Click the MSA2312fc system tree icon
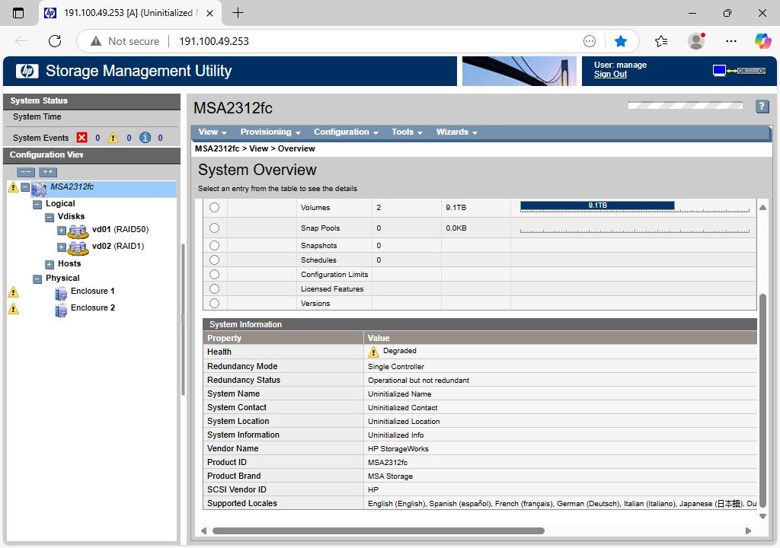The image size is (780, 548). pos(39,189)
